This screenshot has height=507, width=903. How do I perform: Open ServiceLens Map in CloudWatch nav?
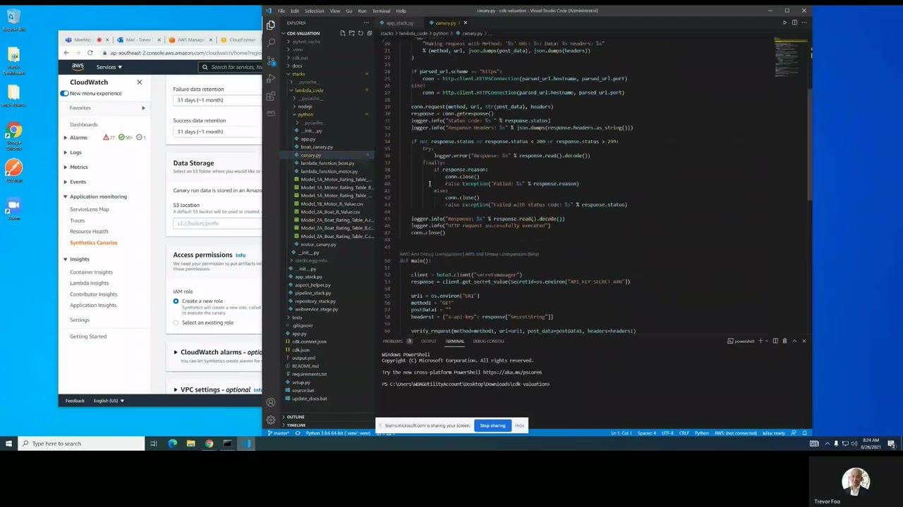click(90, 209)
